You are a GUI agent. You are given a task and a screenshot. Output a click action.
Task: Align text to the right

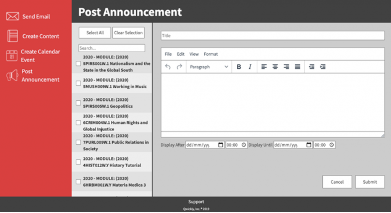point(286,66)
